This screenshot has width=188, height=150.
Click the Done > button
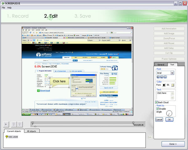(173, 144)
